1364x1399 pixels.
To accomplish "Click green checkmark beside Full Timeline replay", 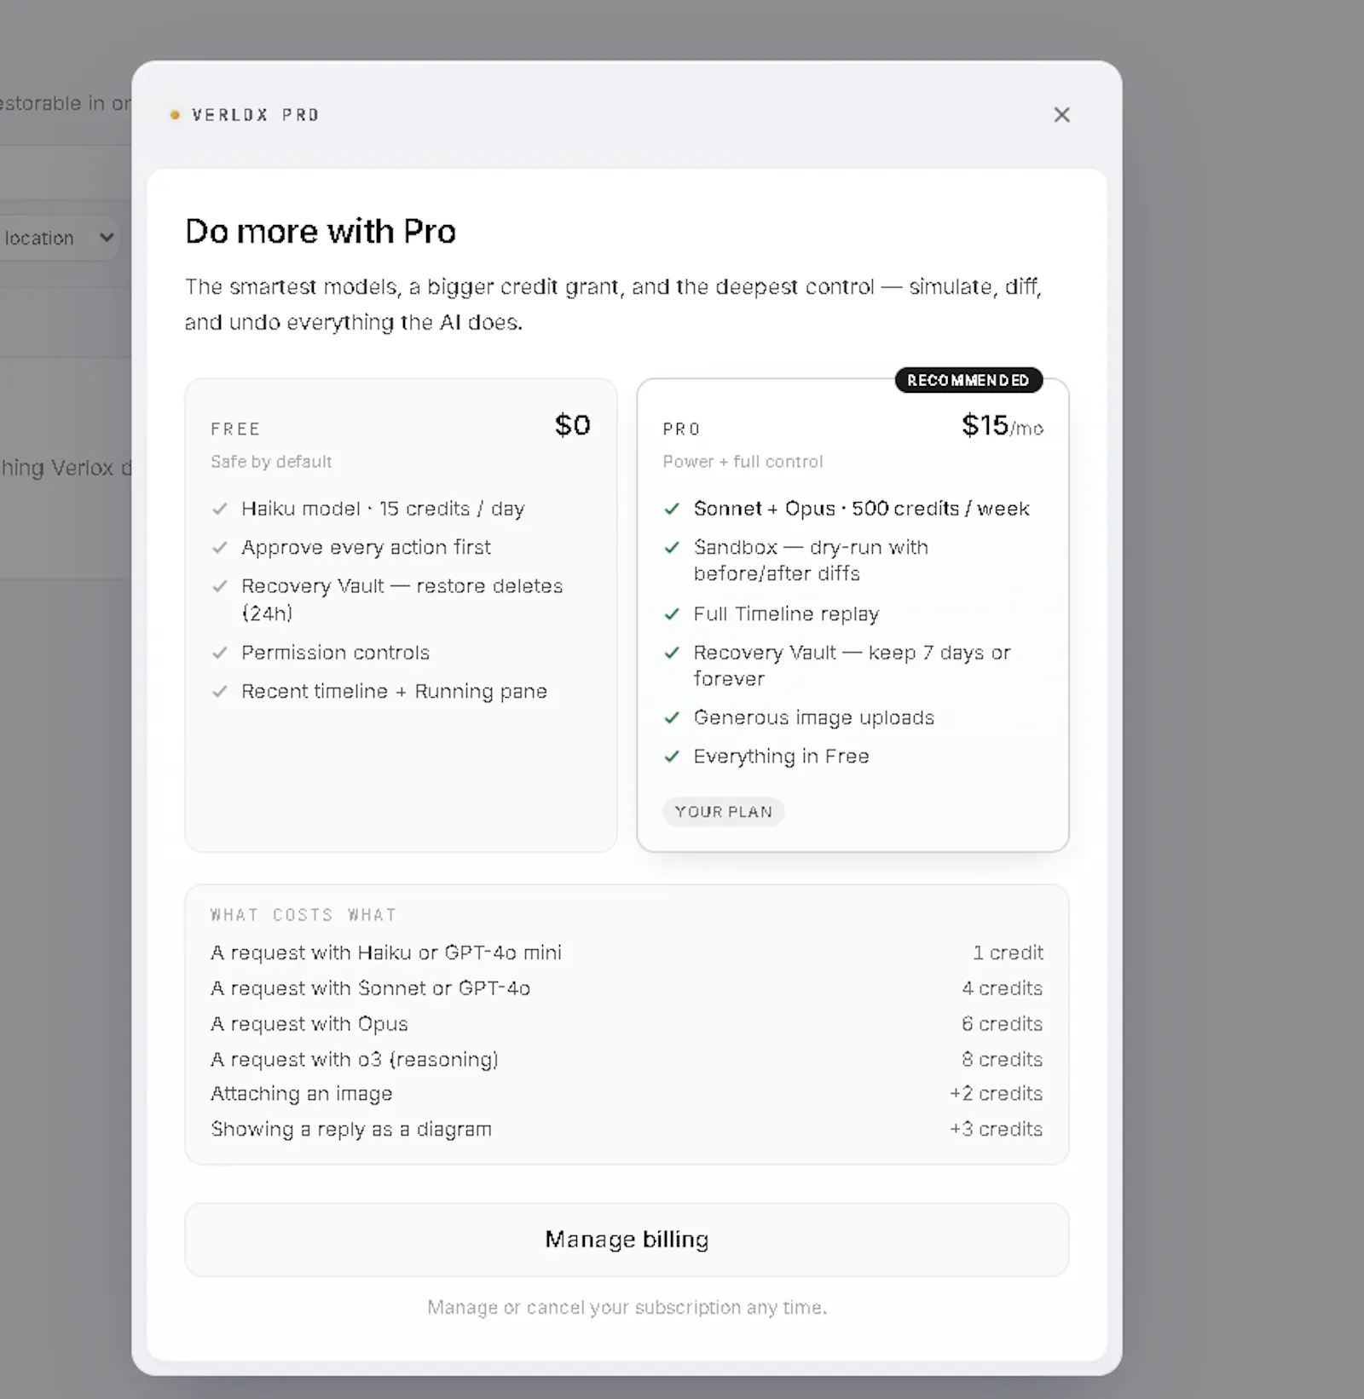I will point(672,613).
